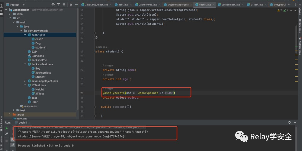This screenshot has width=302, height=151.
Task: Switch to JacksonTest.java editor tab
Action: [231, 5]
